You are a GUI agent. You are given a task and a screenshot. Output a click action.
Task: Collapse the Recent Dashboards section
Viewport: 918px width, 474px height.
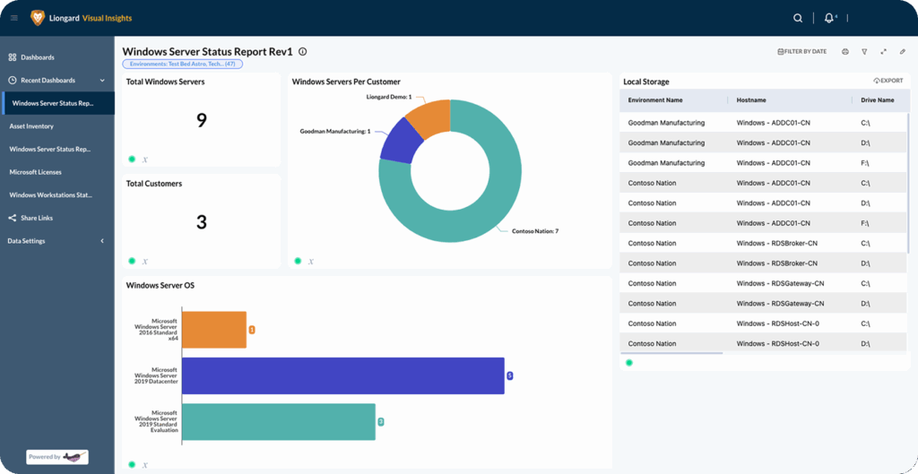coord(101,80)
